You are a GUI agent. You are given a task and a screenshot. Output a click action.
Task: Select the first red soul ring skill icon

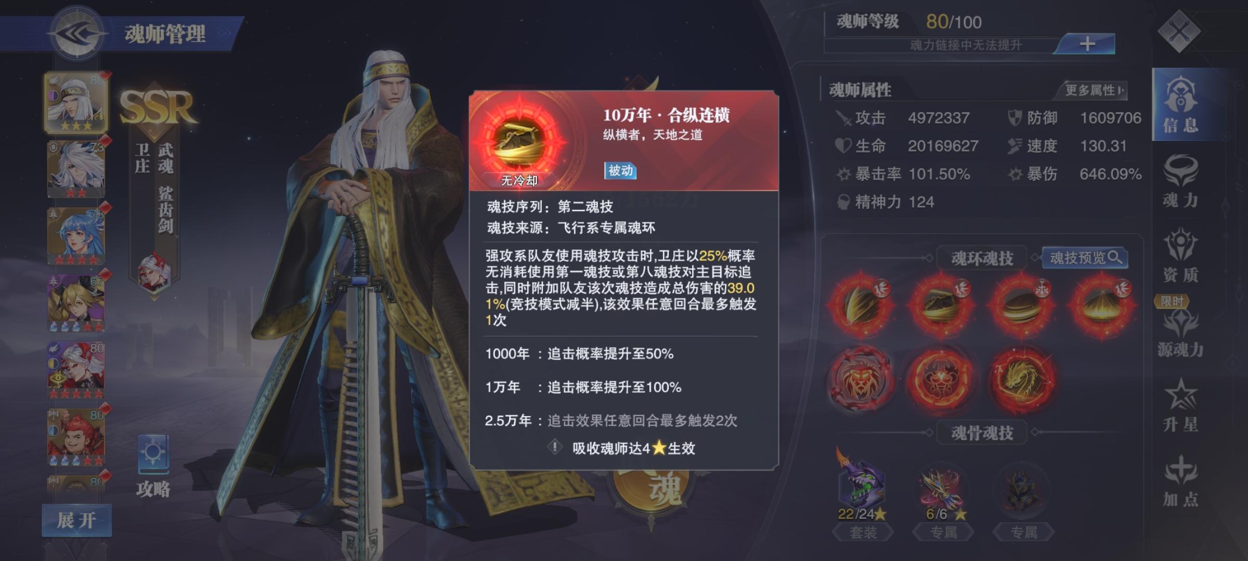coord(862,305)
